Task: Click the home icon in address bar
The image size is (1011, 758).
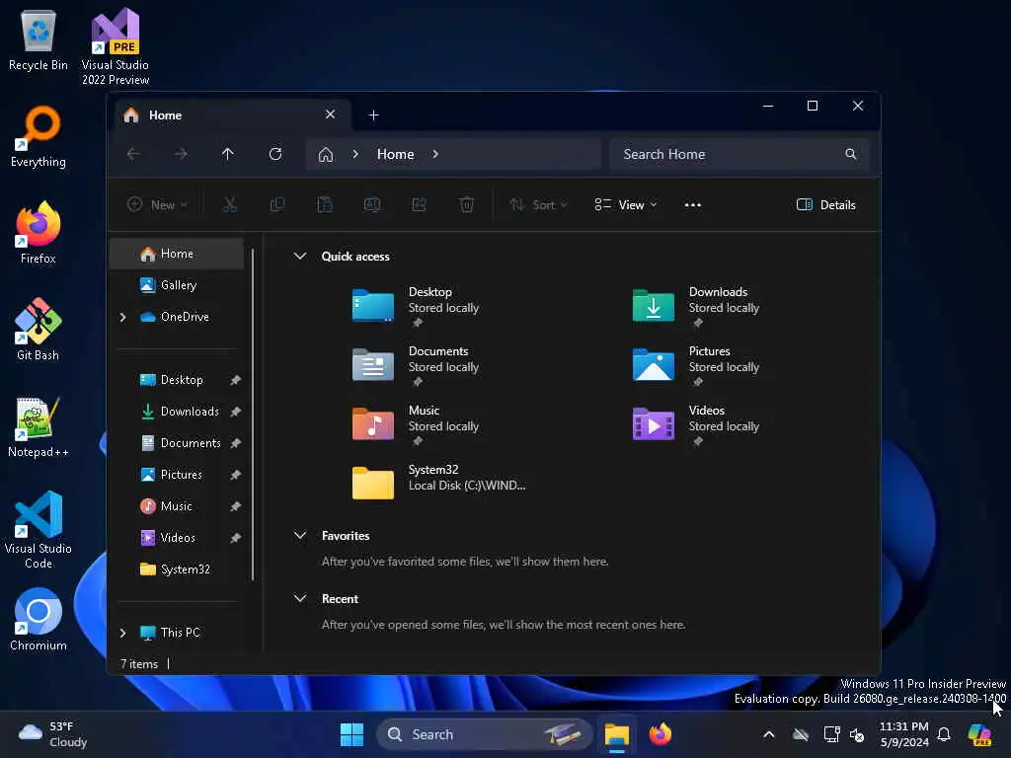Action: click(326, 154)
